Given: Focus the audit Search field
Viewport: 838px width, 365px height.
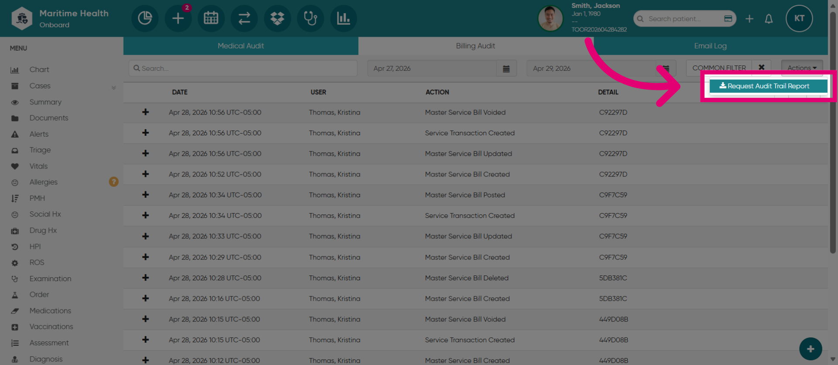Looking at the screenshot, I should [x=243, y=69].
